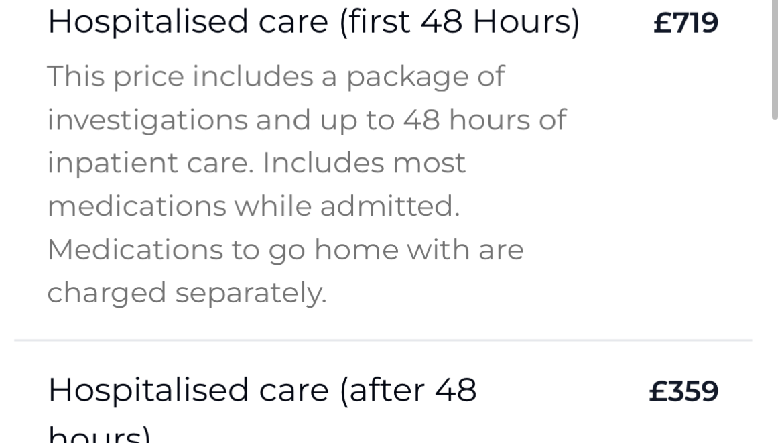Click the line "This price includes a package of"
Image resolution: width=784 pixels, height=443 pixels.
275,76
